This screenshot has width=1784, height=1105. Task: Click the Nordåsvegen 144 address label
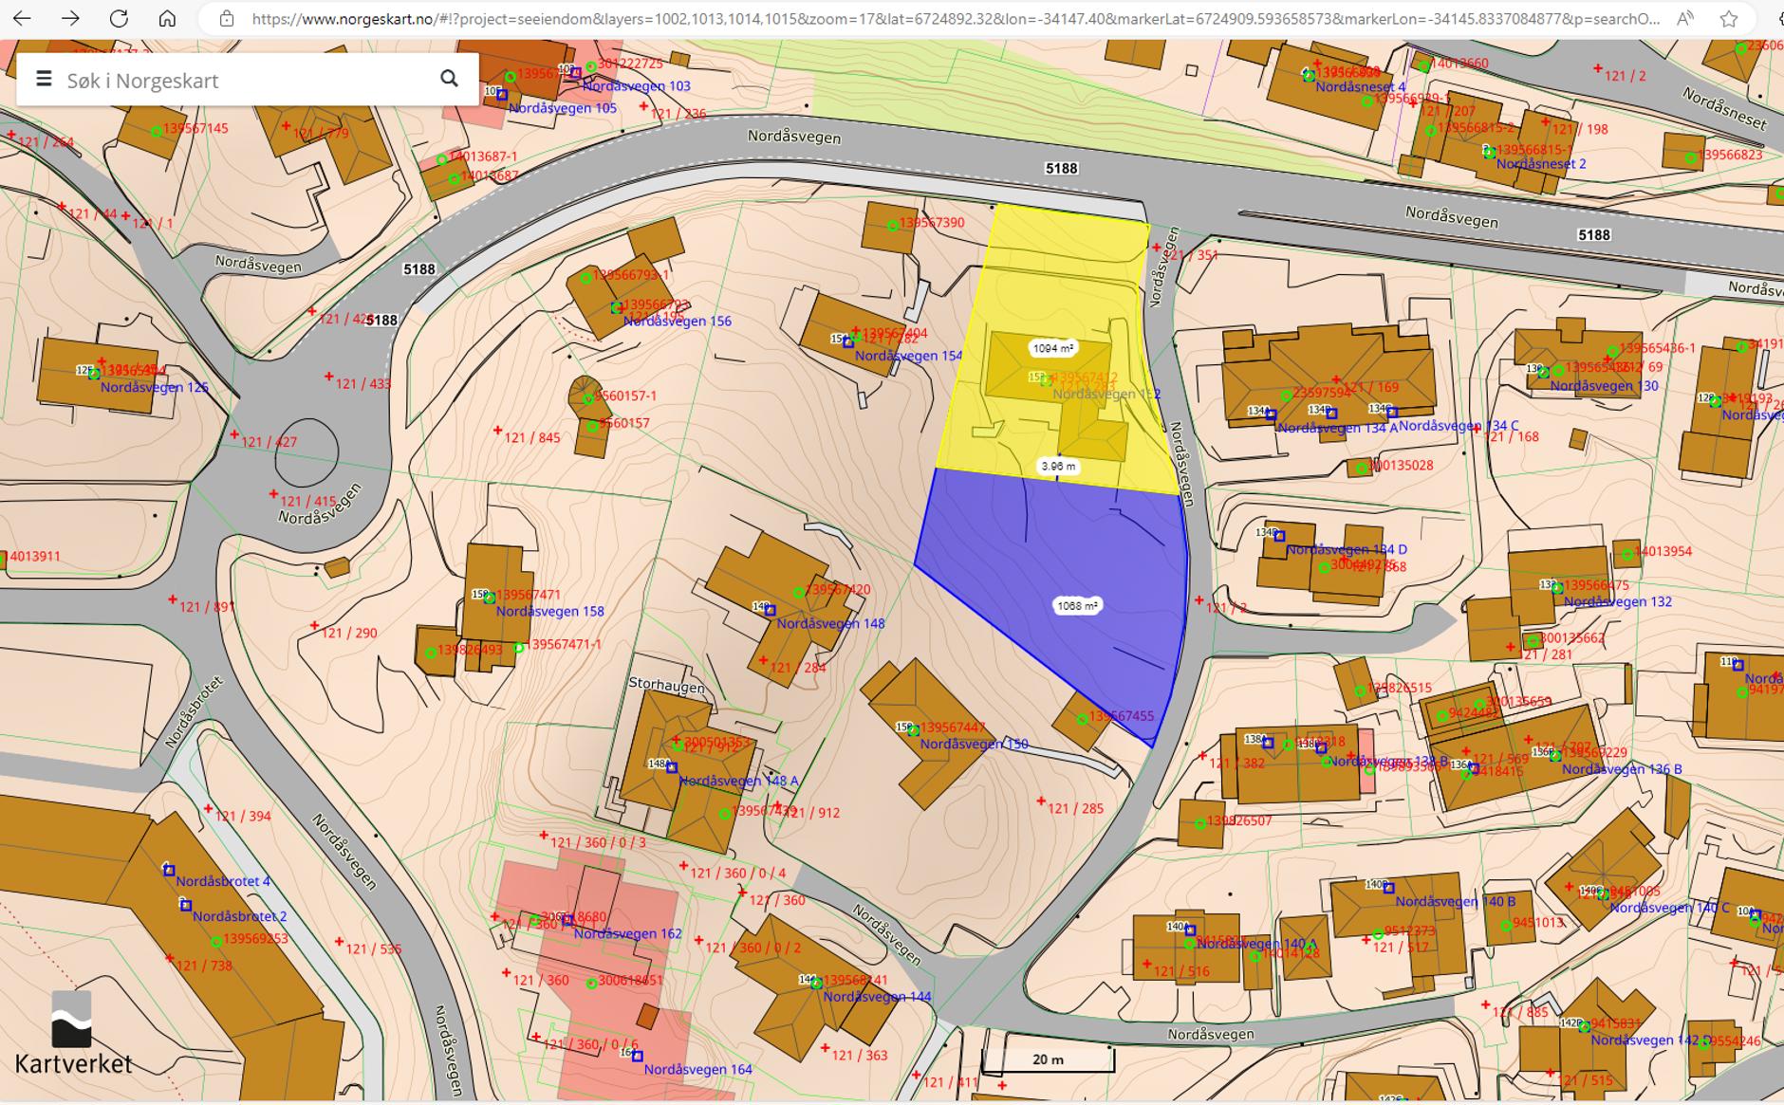[877, 996]
